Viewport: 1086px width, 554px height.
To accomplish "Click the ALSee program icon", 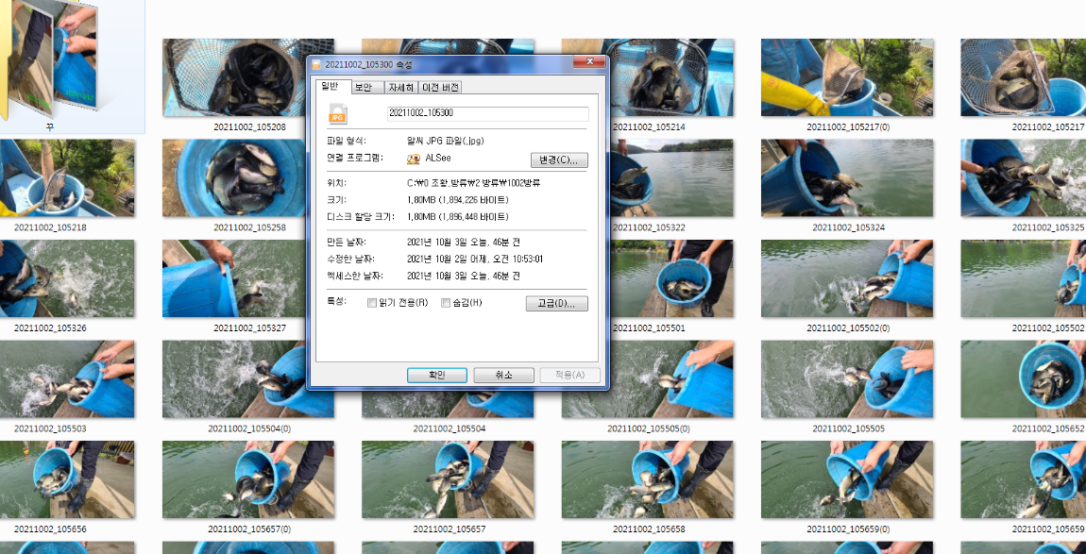I will click(x=414, y=159).
